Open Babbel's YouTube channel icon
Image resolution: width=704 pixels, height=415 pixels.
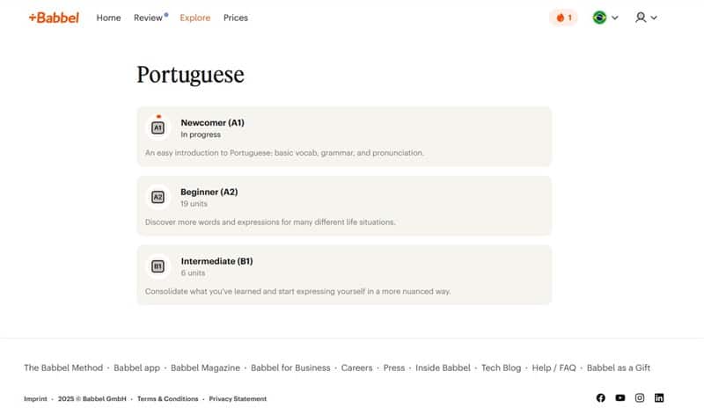(x=620, y=398)
